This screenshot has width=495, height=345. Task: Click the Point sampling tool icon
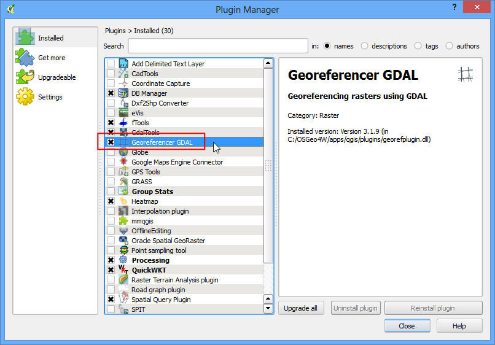123,250
